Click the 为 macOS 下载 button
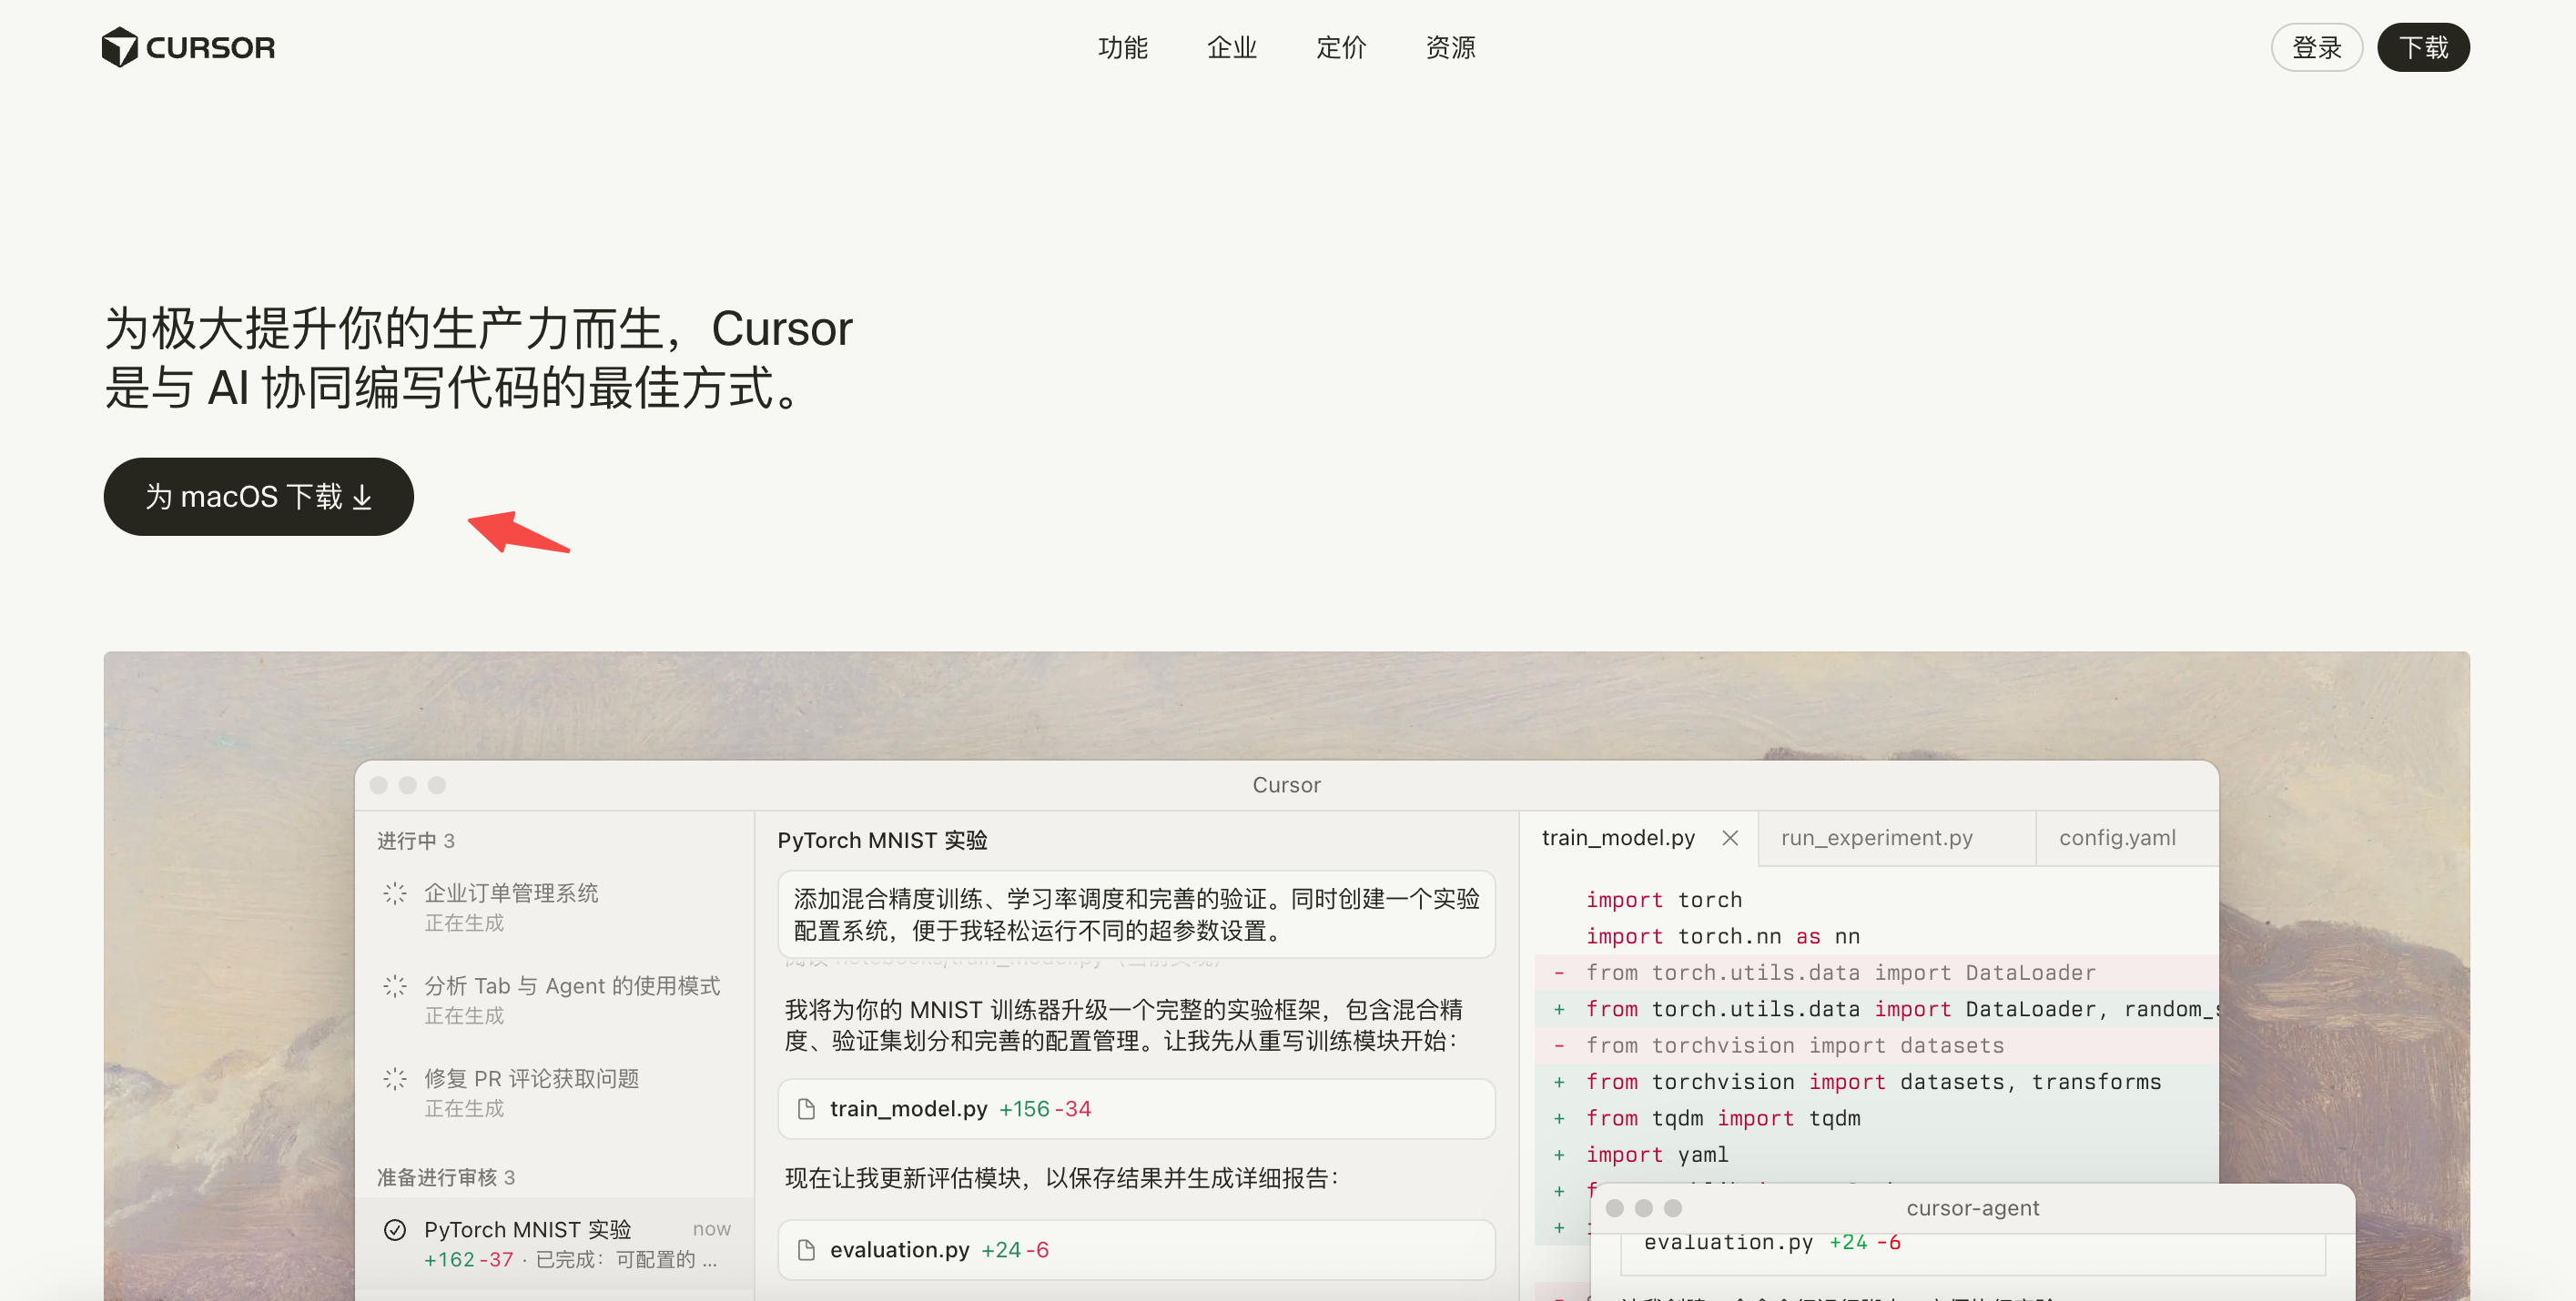 (x=258, y=497)
